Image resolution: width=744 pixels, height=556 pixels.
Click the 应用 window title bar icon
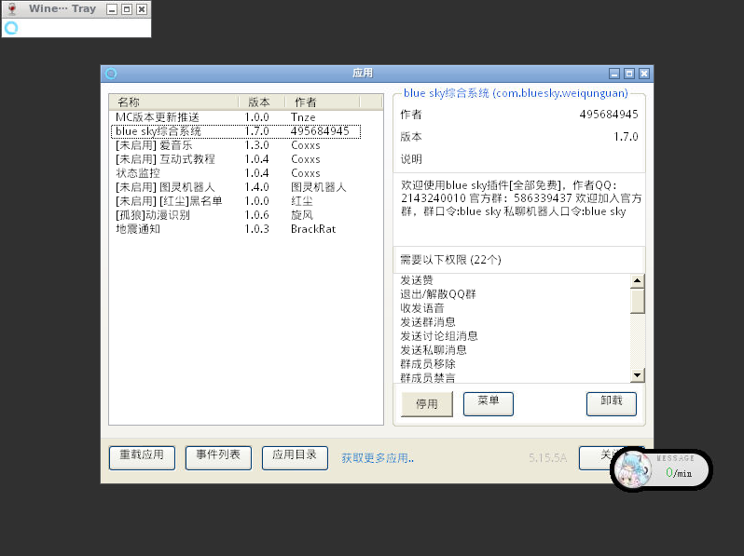[x=111, y=74]
